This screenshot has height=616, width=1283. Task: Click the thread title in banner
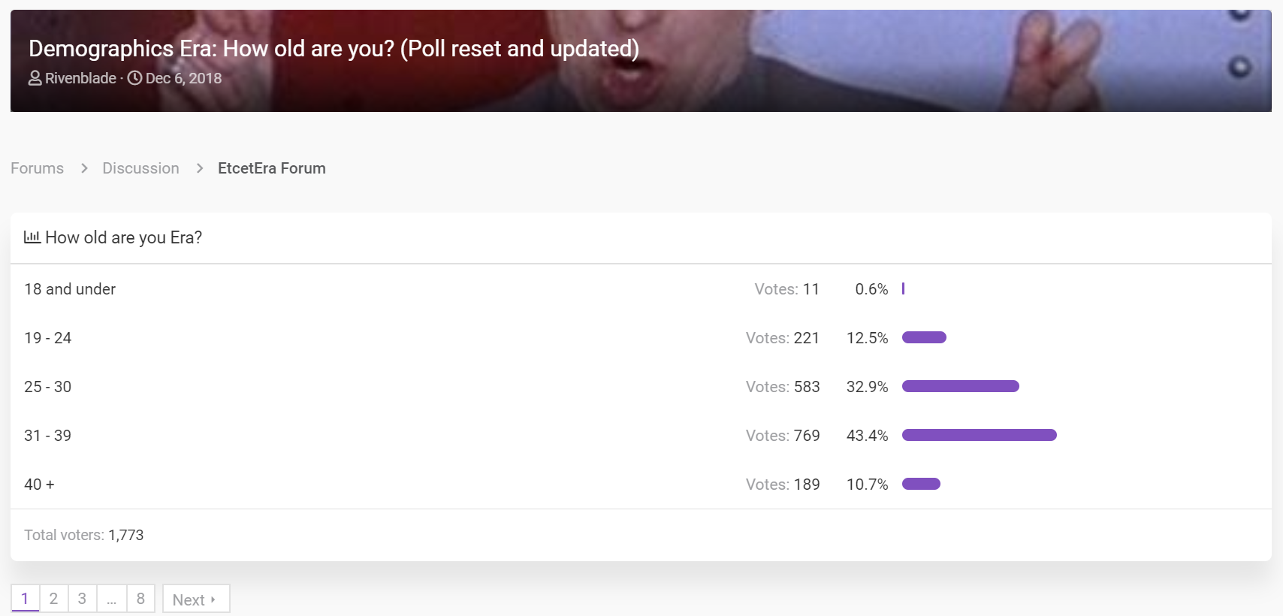334,49
